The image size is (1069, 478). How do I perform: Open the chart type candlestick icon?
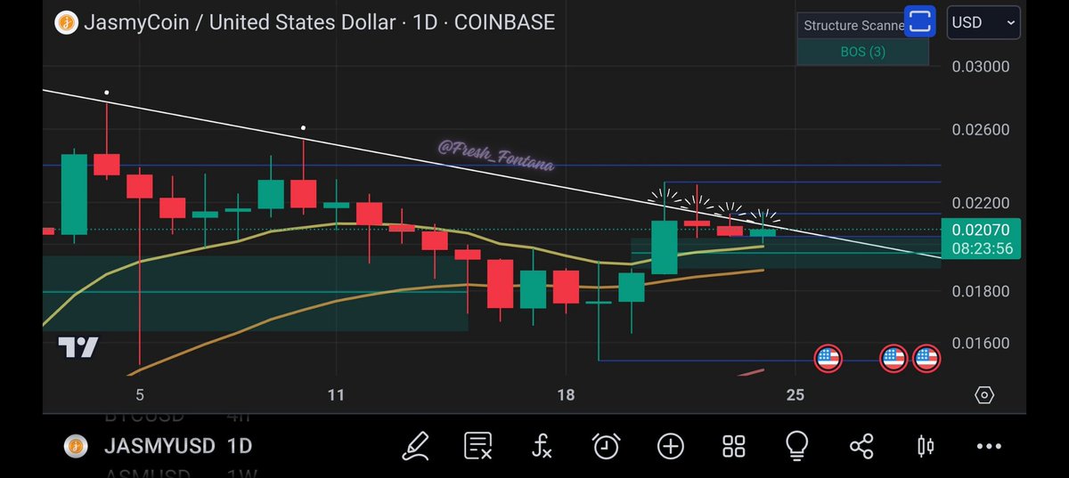tap(926, 446)
